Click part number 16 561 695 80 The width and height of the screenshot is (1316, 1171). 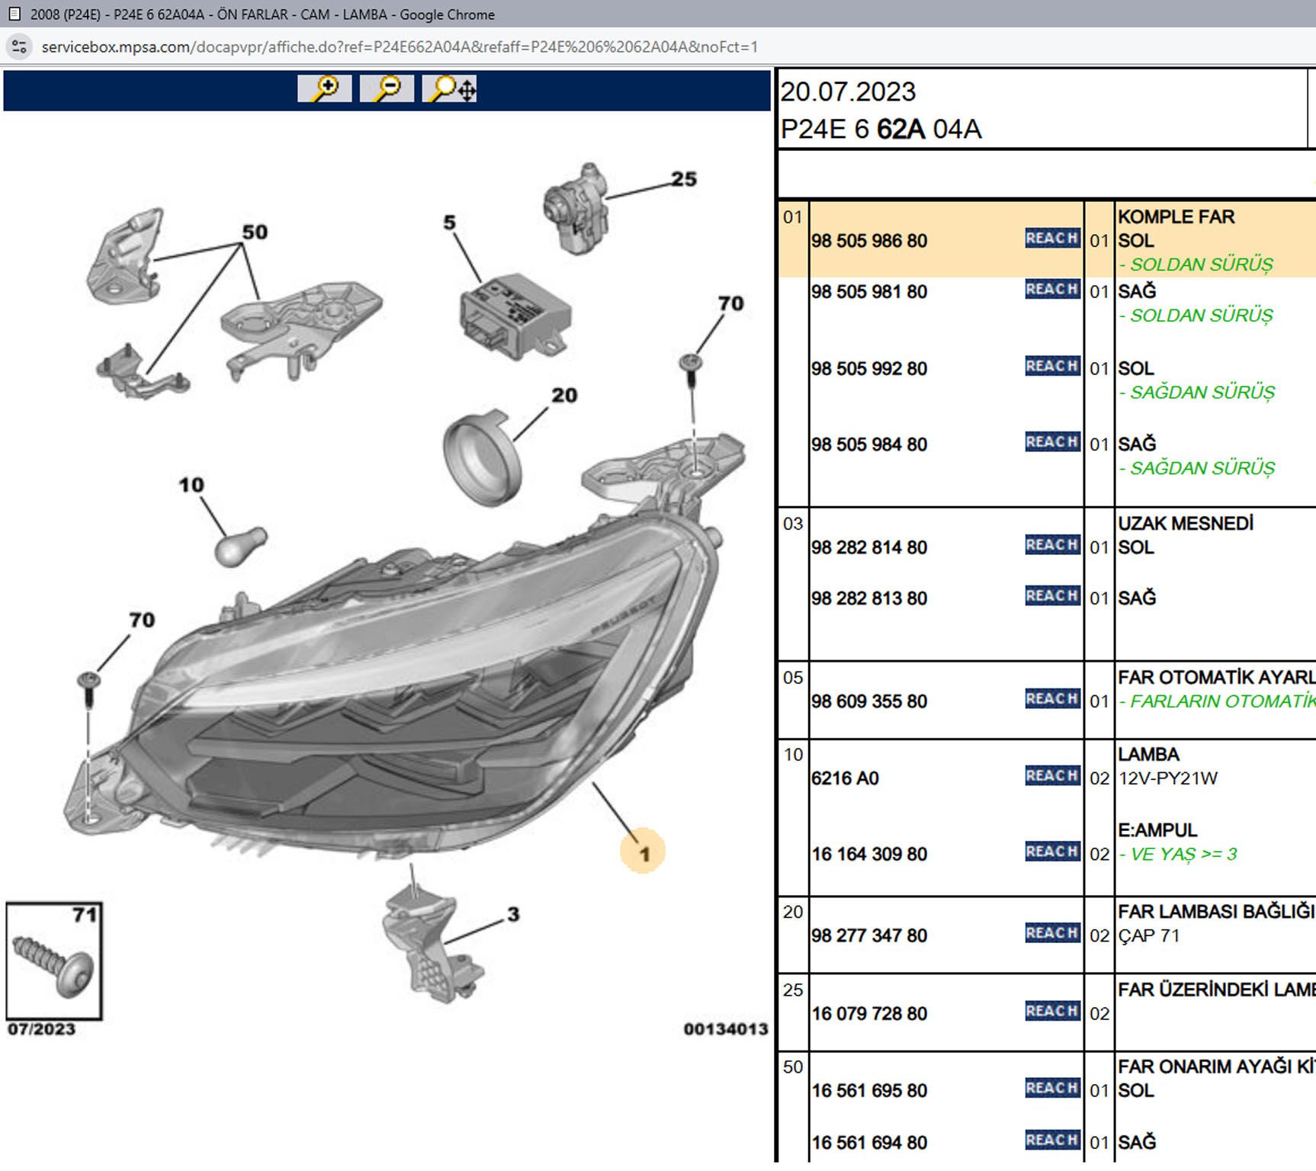point(869,1091)
